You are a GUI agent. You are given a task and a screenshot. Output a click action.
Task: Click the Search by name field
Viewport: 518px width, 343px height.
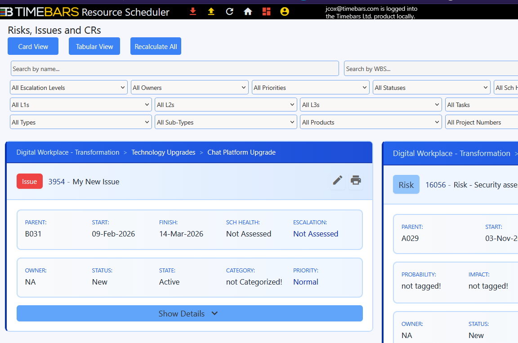[174, 69]
